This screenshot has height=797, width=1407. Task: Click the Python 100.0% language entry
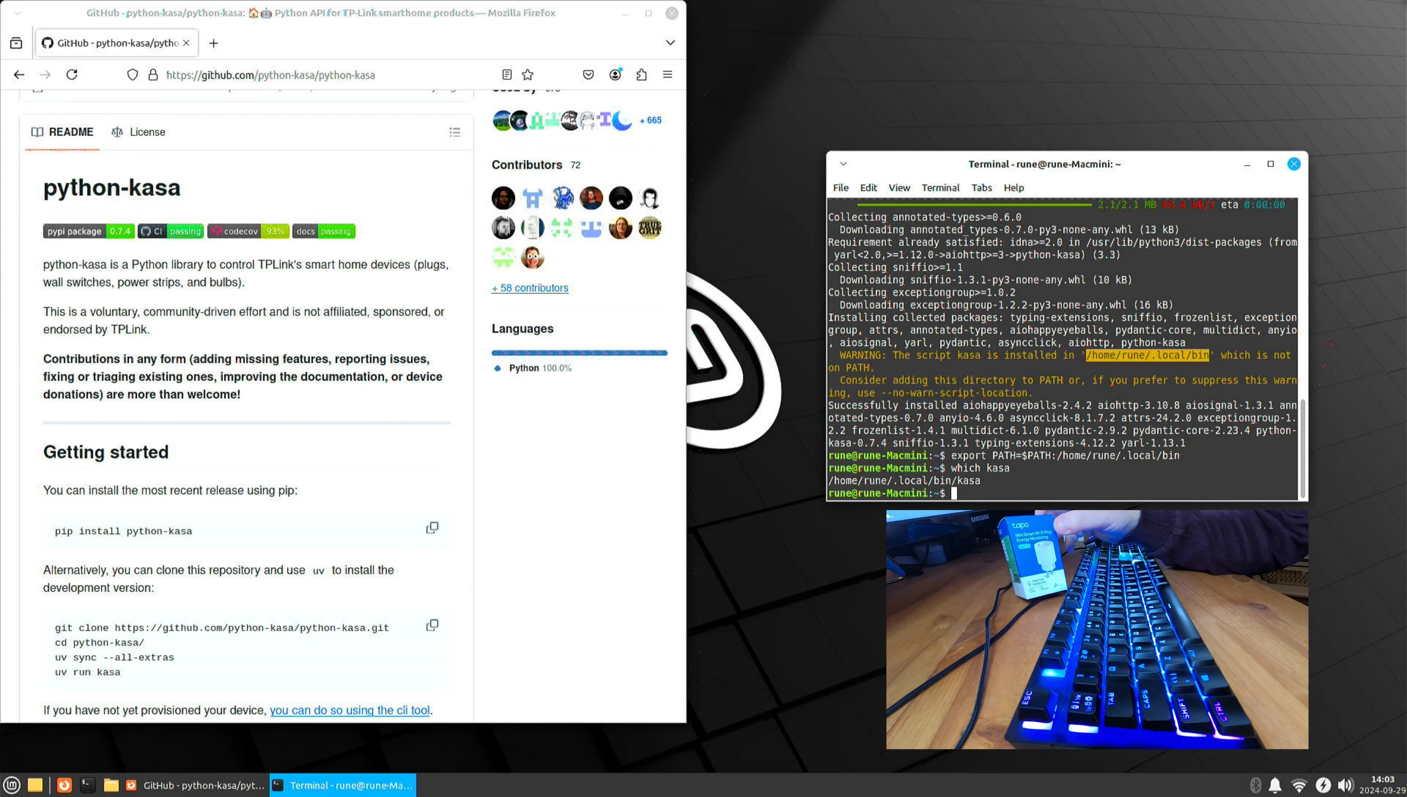(x=533, y=368)
